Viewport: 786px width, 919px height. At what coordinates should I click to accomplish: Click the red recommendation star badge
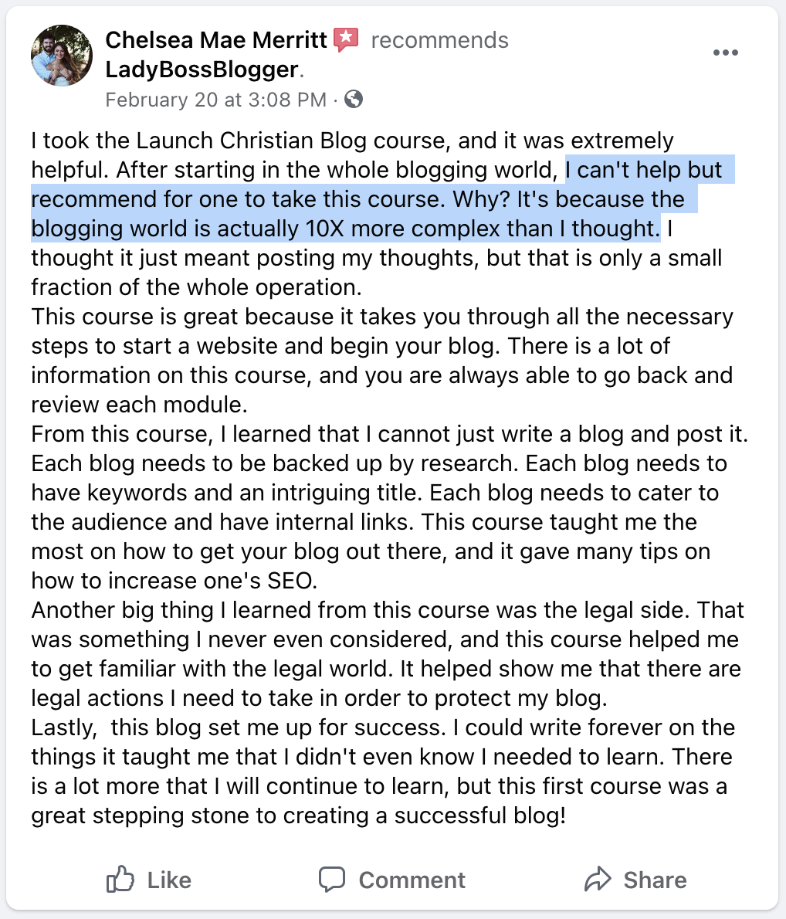click(x=346, y=40)
